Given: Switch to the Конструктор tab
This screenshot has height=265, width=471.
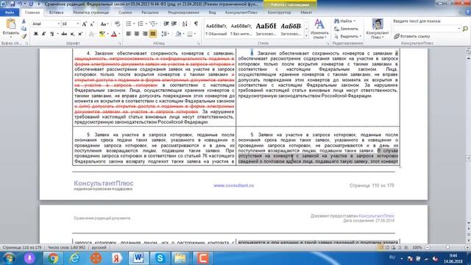Looking at the screenshot, I should coord(279,13).
